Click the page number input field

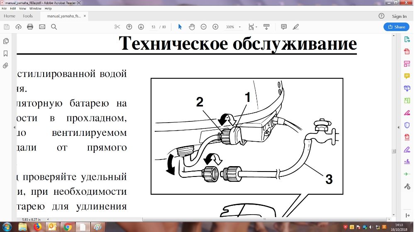153,27
